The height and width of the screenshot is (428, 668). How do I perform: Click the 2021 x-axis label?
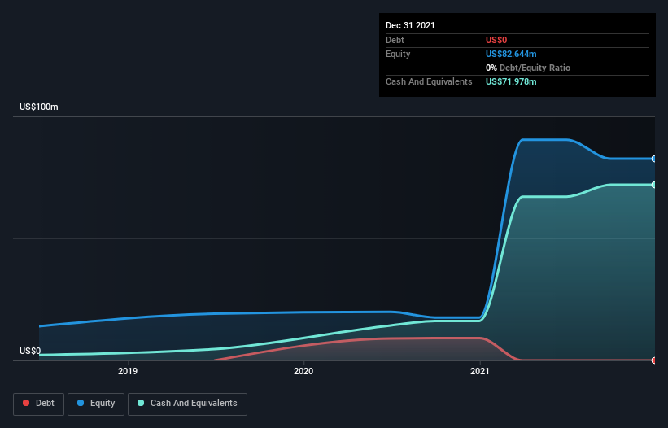(x=480, y=371)
